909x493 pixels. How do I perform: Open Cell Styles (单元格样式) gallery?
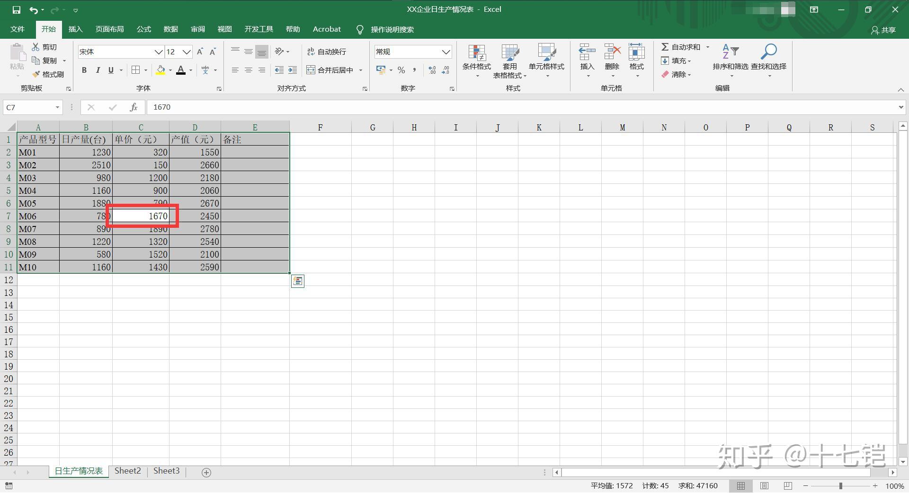pyautogui.click(x=547, y=60)
